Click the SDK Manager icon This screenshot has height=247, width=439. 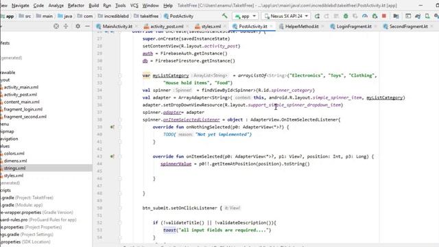coord(436,16)
